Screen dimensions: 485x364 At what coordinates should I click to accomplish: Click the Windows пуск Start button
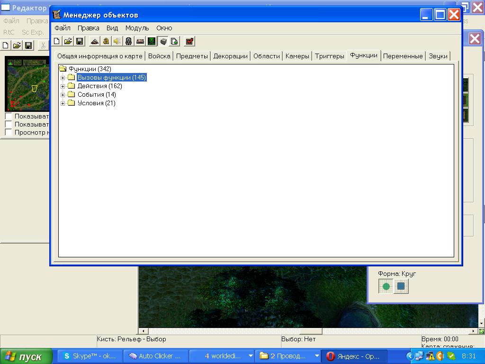click(27, 356)
